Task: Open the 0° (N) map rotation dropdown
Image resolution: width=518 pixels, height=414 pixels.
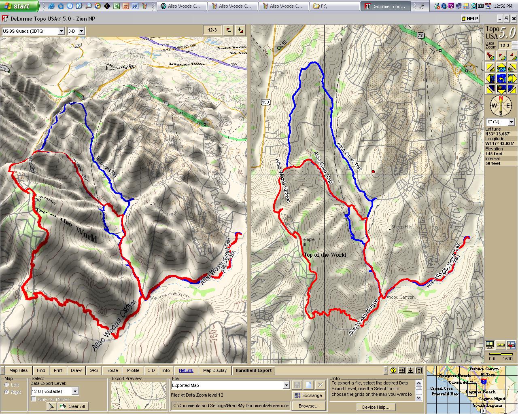Action: 511,122
